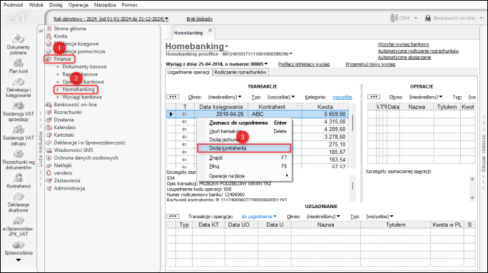Screen dimensions: 488x273
Task: Select Homebanking in the Finanse tree
Action: click(x=78, y=89)
